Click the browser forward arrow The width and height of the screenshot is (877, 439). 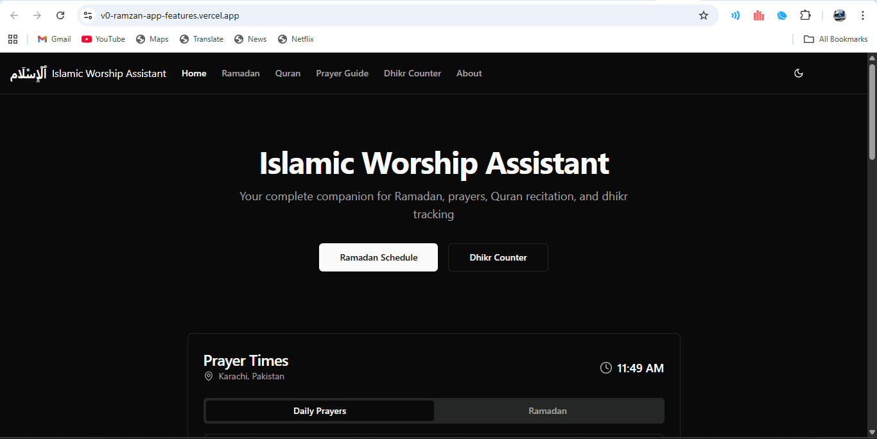(37, 15)
